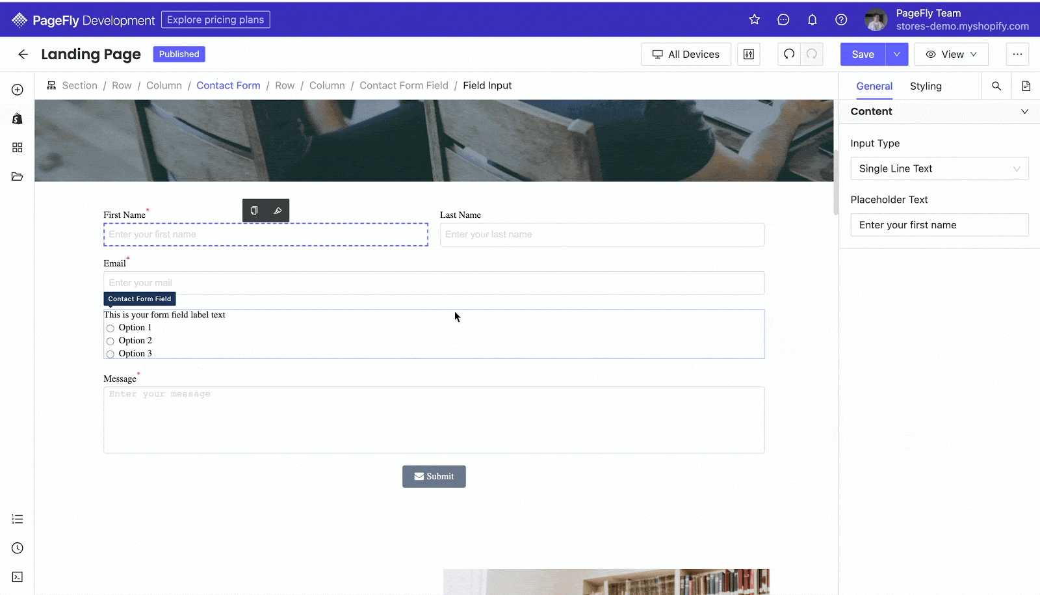Screen dimensions: 1040x595
Task: Open the All Devices selector
Action: pyautogui.click(x=686, y=55)
